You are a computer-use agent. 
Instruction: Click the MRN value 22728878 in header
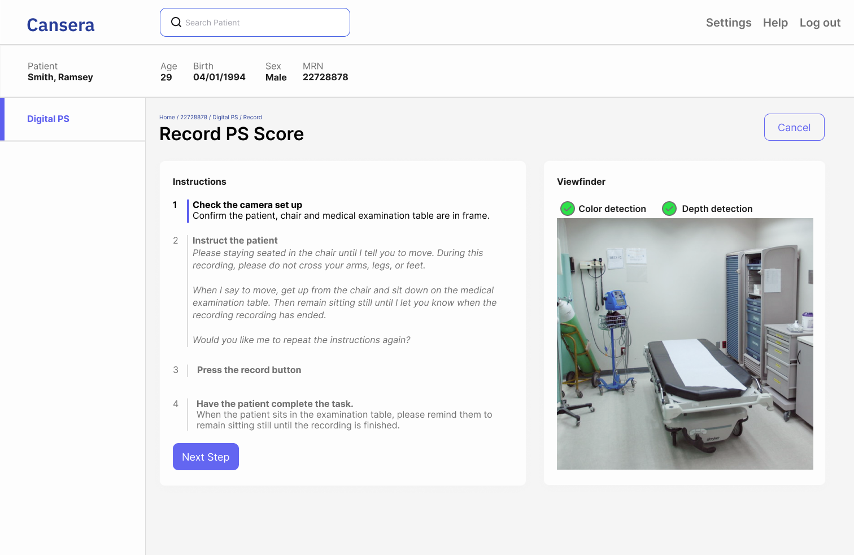[x=325, y=77]
